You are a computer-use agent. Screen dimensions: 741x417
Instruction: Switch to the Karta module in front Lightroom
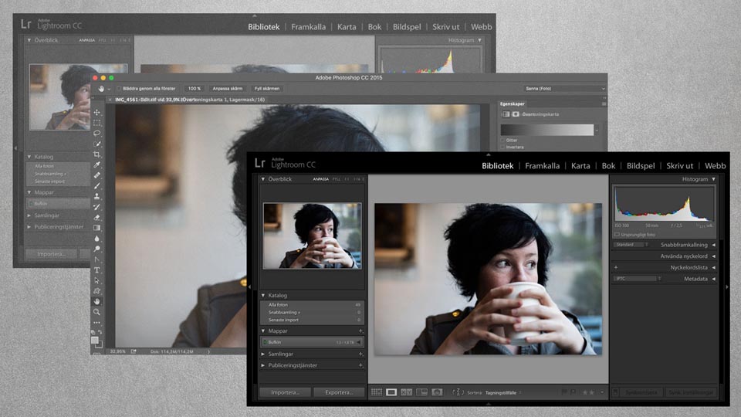580,165
